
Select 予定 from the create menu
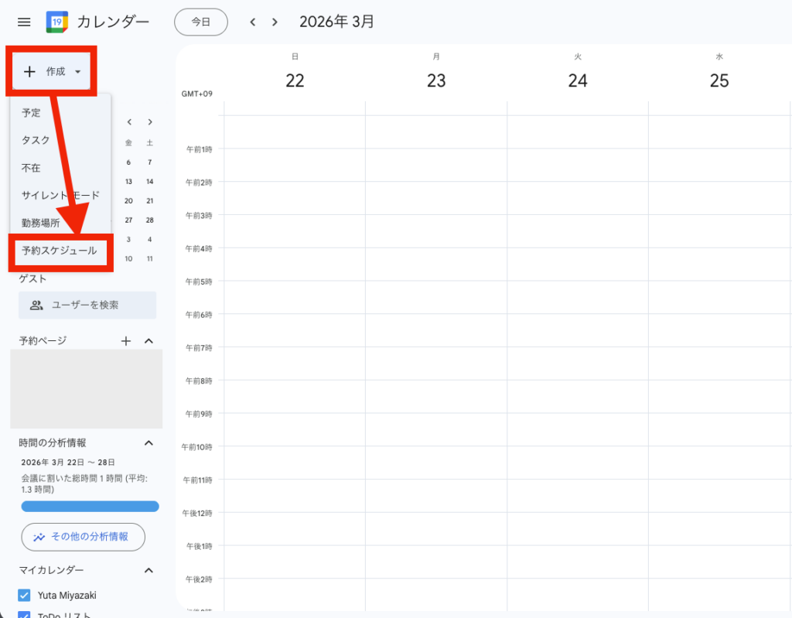[x=32, y=113]
